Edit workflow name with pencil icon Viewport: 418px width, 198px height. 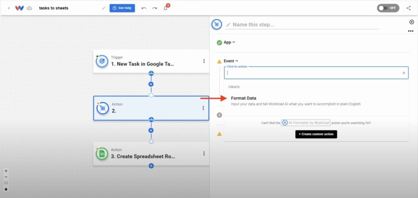[x=104, y=8]
